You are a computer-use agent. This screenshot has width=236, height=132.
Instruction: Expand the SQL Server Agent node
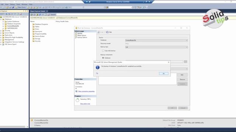1,44
